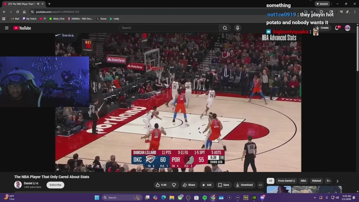Show hidden system tray icons
Viewport: 359px width, 202px height.
315,198
